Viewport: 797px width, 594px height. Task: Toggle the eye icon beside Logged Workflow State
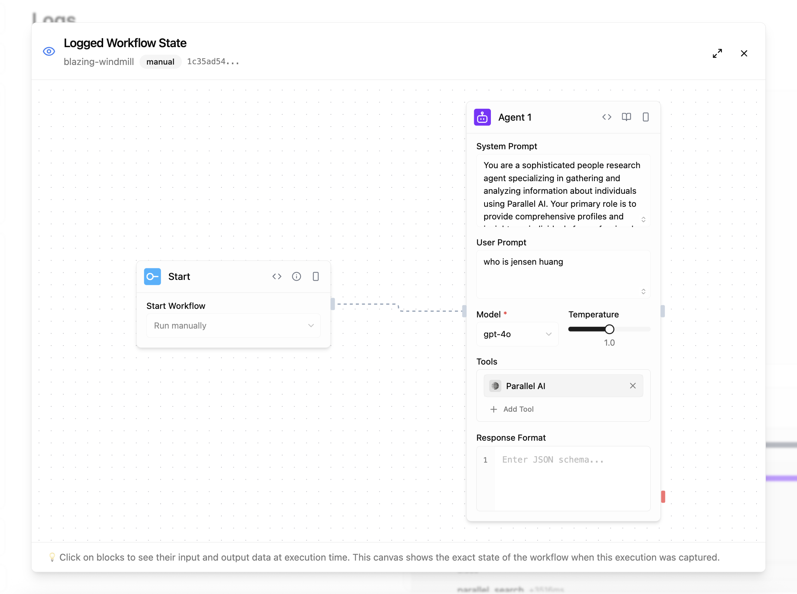click(x=49, y=52)
